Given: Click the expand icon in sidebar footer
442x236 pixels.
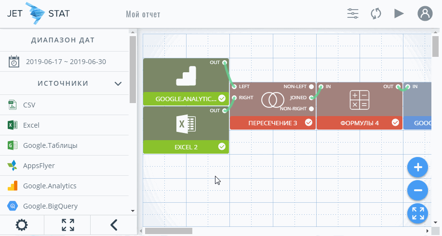Looking at the screenshot, I should tap(68, 225).
